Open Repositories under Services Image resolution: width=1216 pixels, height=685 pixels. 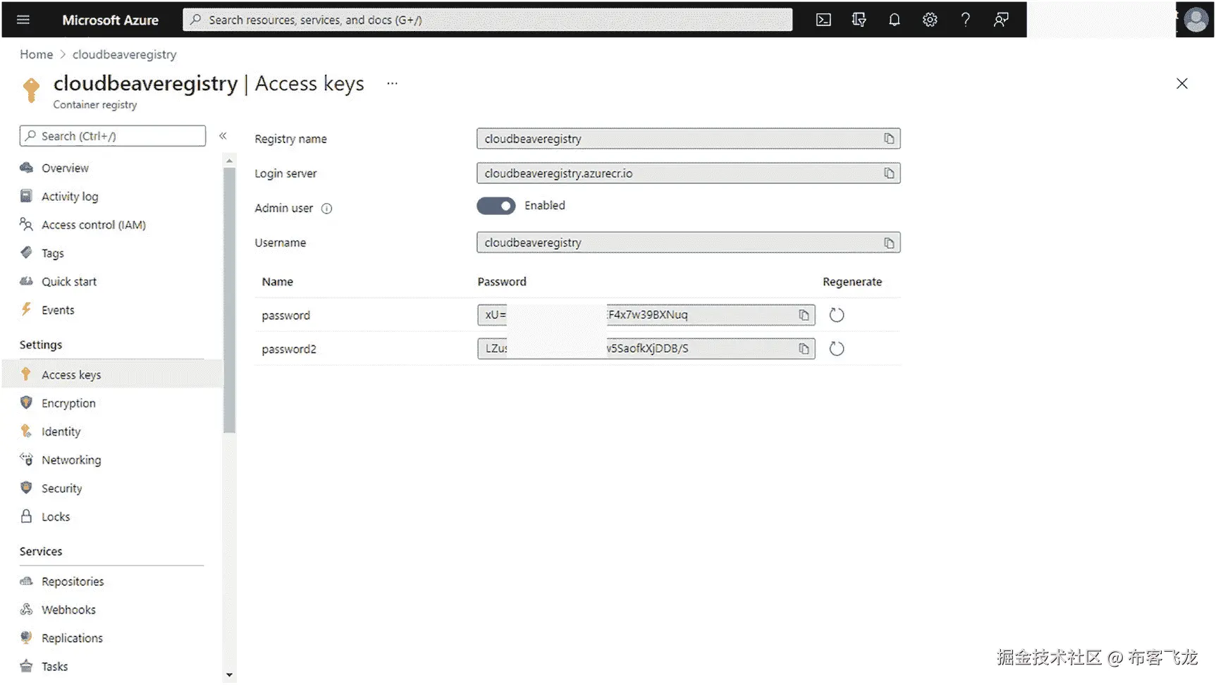pyautogui.click(x=73, y=582)
